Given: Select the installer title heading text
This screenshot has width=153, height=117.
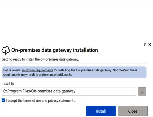Looking at the screenshot, I should 55,50.
